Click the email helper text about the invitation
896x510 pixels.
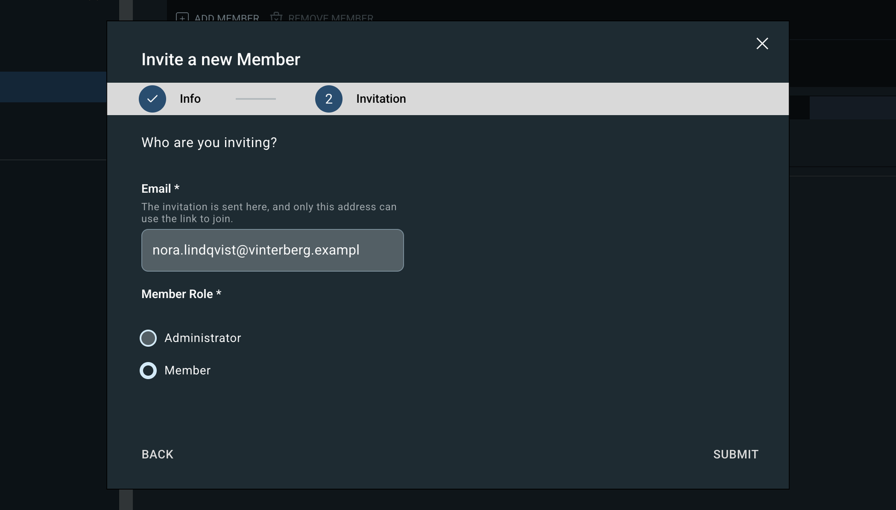[269, 212]
